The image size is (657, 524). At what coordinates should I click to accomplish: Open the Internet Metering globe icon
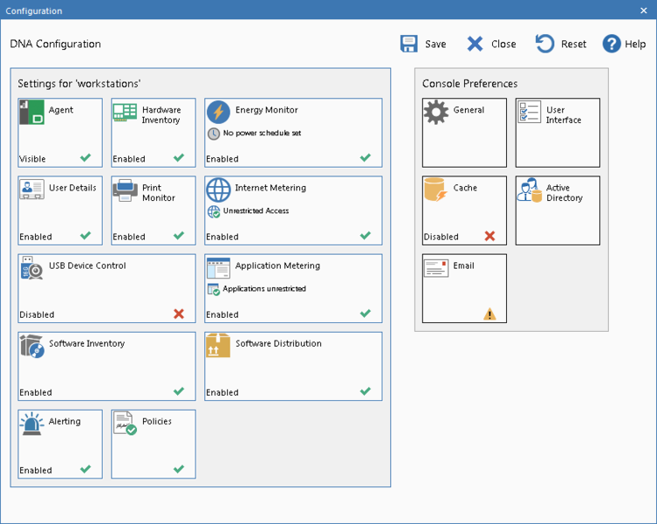[x=218, y=190]
